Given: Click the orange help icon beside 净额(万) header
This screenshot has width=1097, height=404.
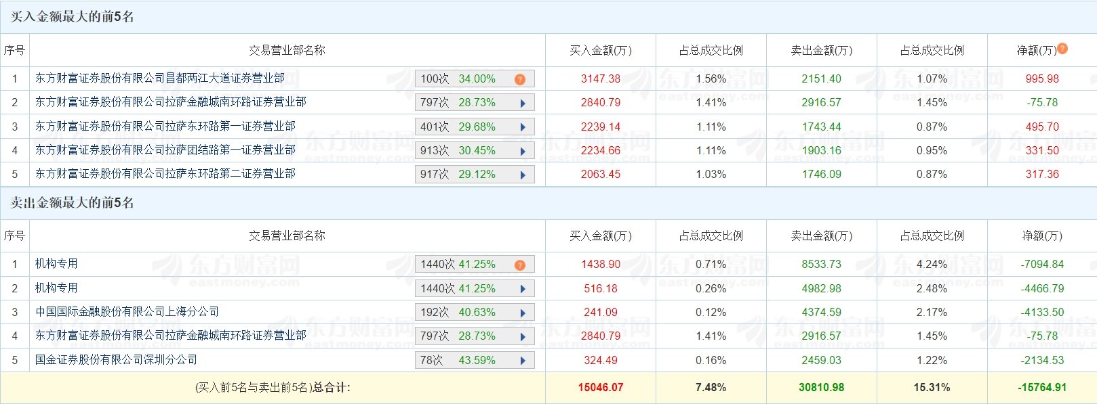Looking at the screenshot, I should click(x=1062, y=49).
